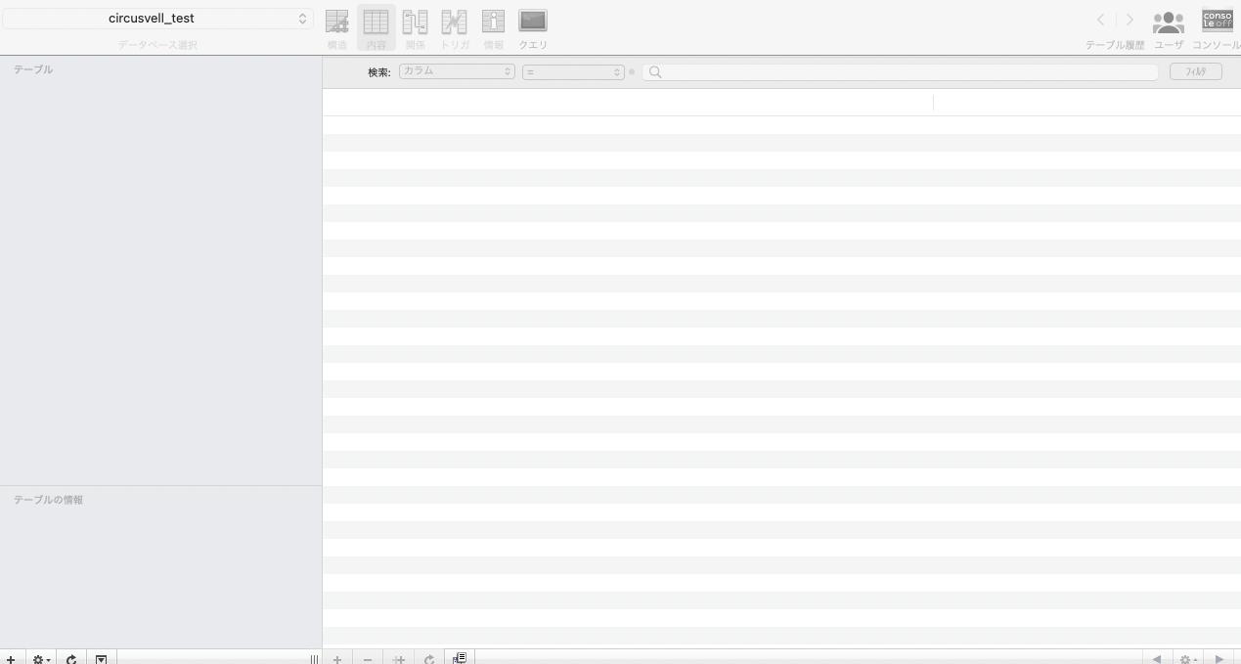Go to previous page of results
This screenshot has height=664, width=1241.
click(x=1157, y=659)
